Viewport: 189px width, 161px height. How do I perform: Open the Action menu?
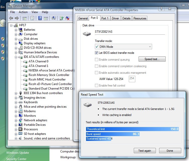23,12
